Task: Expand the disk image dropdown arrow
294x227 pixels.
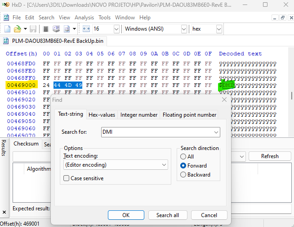Action: pyautogui.click(x=75, y=29)
